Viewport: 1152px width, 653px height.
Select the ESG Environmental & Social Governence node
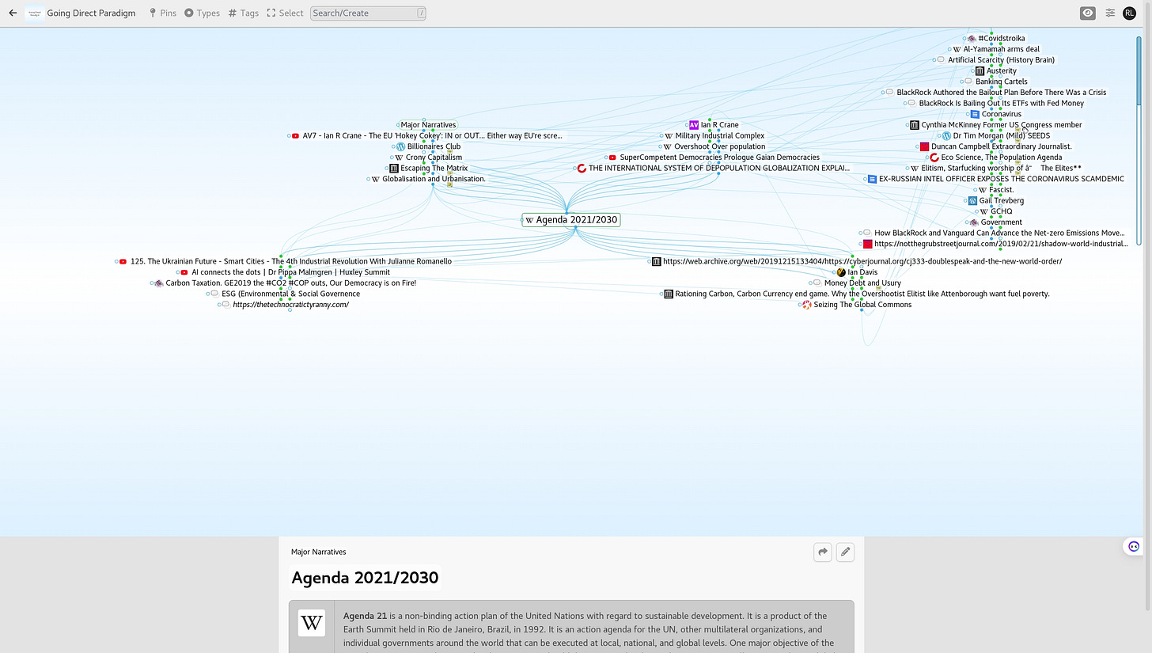coord(285,294)
